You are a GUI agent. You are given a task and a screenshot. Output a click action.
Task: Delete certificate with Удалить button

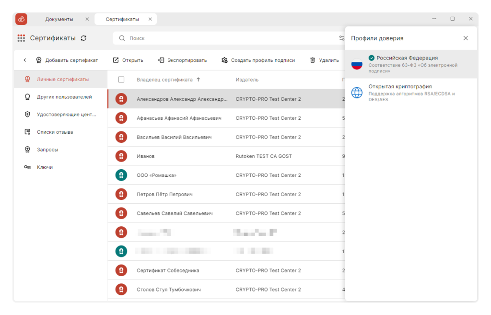325,60
